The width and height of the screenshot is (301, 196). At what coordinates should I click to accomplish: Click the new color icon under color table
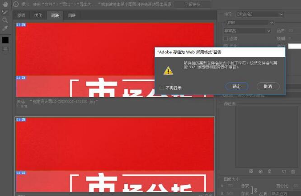pyautogui.click(x=284, y=172)
